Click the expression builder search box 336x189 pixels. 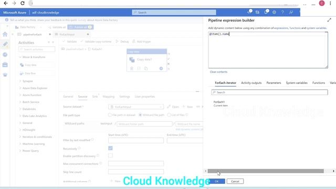click(269, 92)
